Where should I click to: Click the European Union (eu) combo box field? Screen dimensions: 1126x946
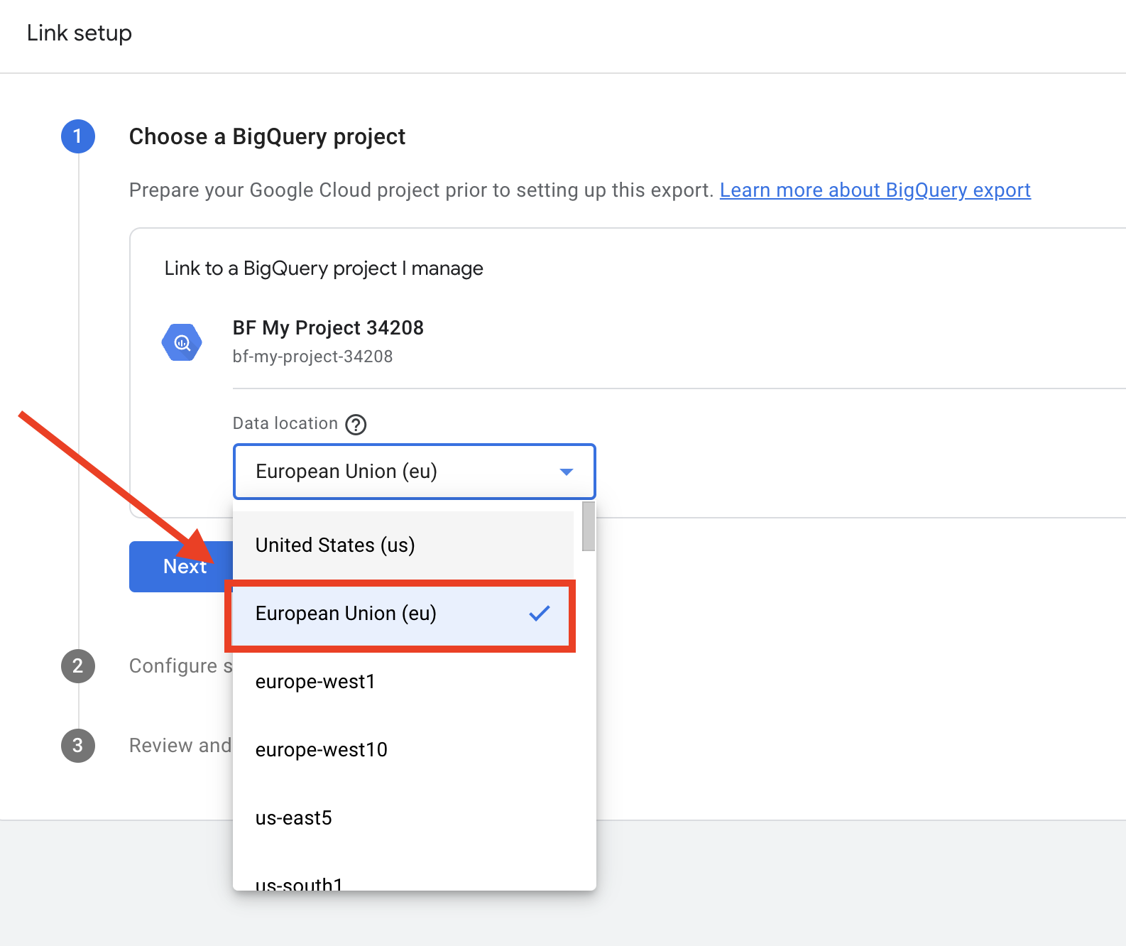tap(415, 472)
